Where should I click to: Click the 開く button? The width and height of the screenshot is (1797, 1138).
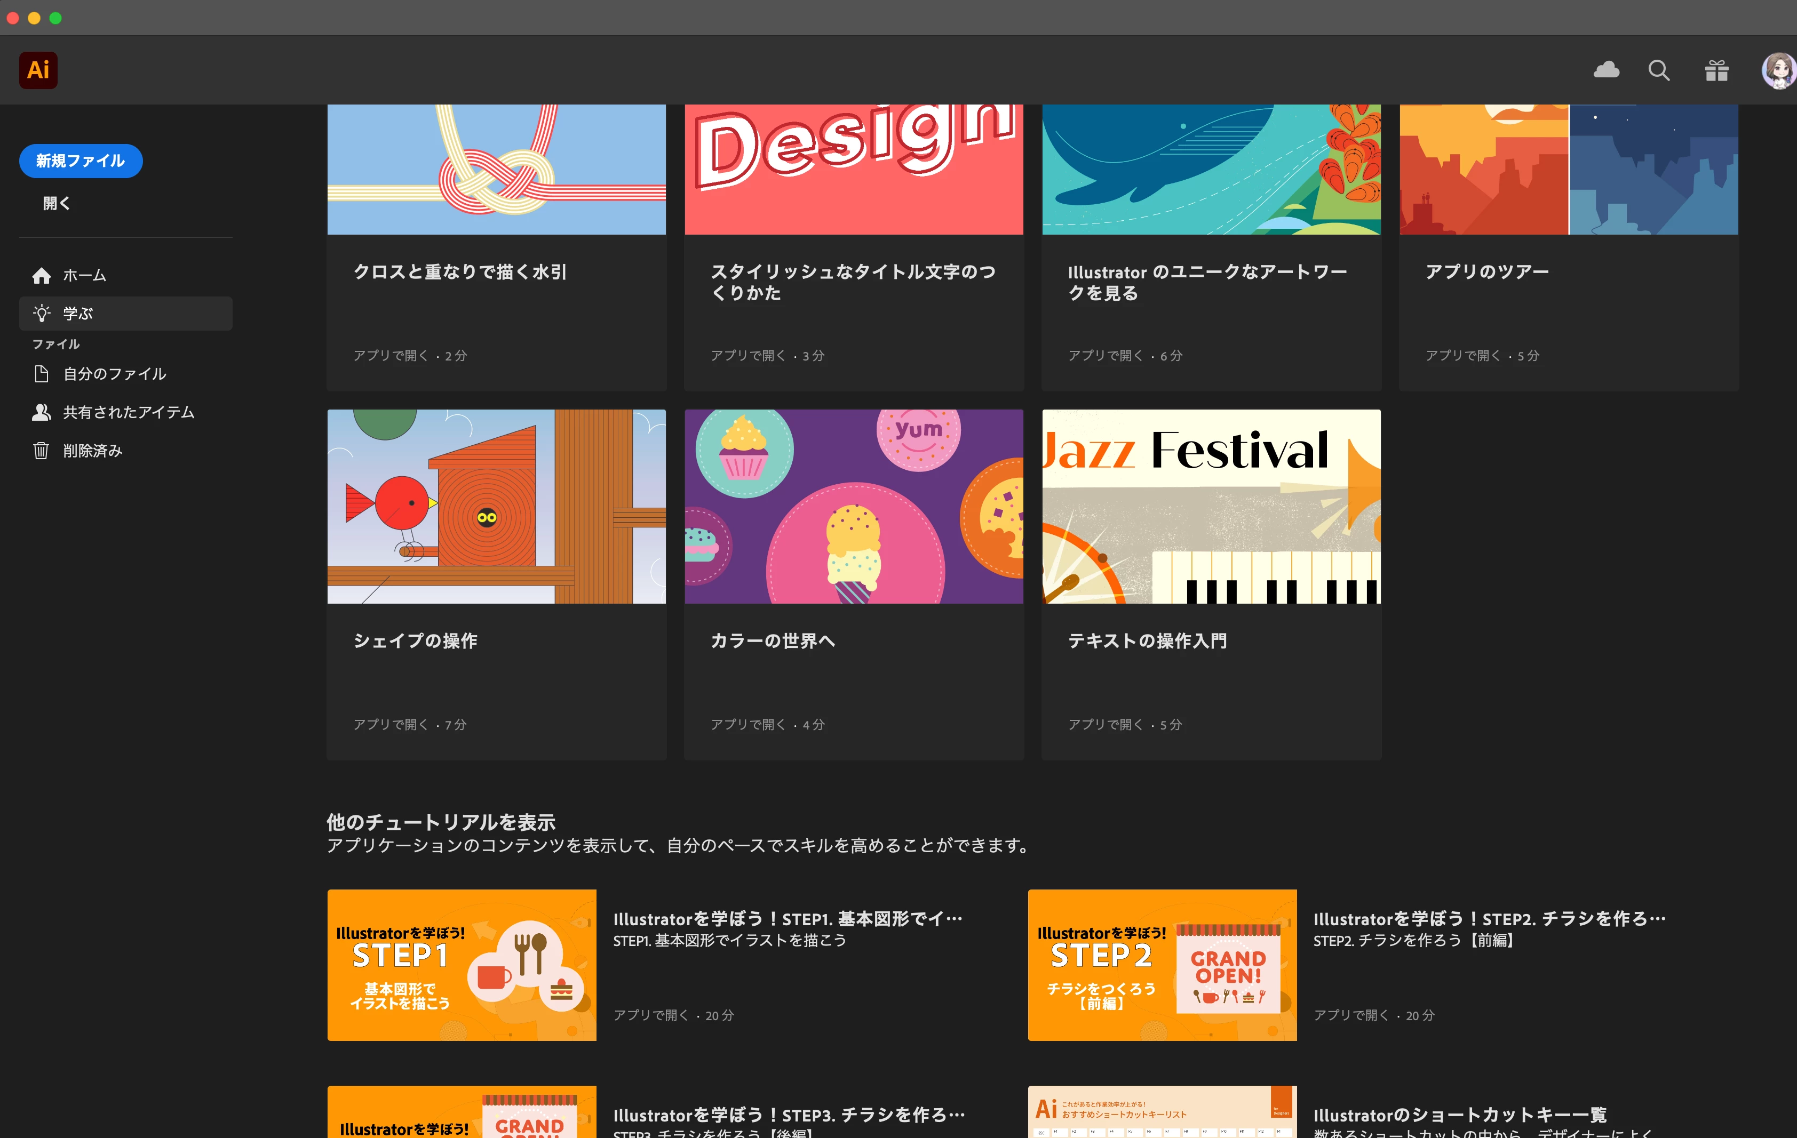[56, 204]
